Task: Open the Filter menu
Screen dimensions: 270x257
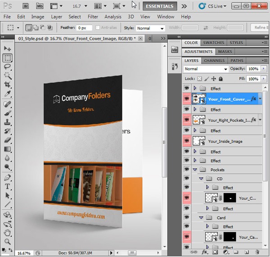Action: (93, 17)
